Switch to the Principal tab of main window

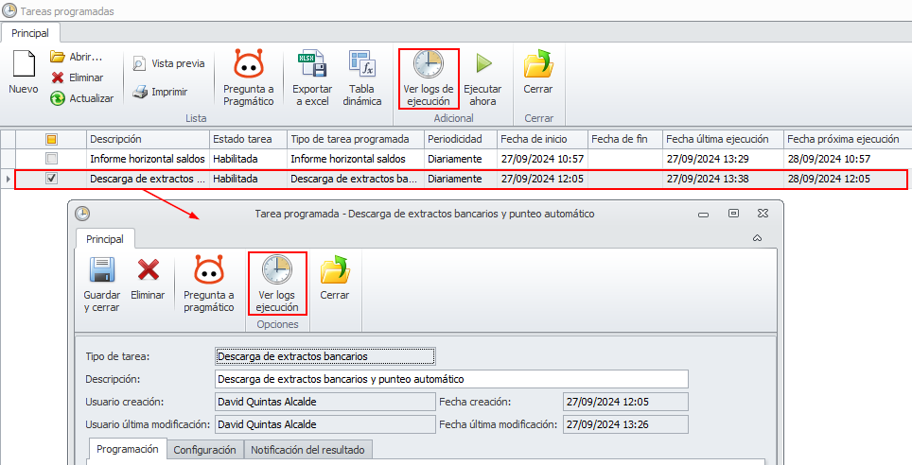click(x=30, y=33)
